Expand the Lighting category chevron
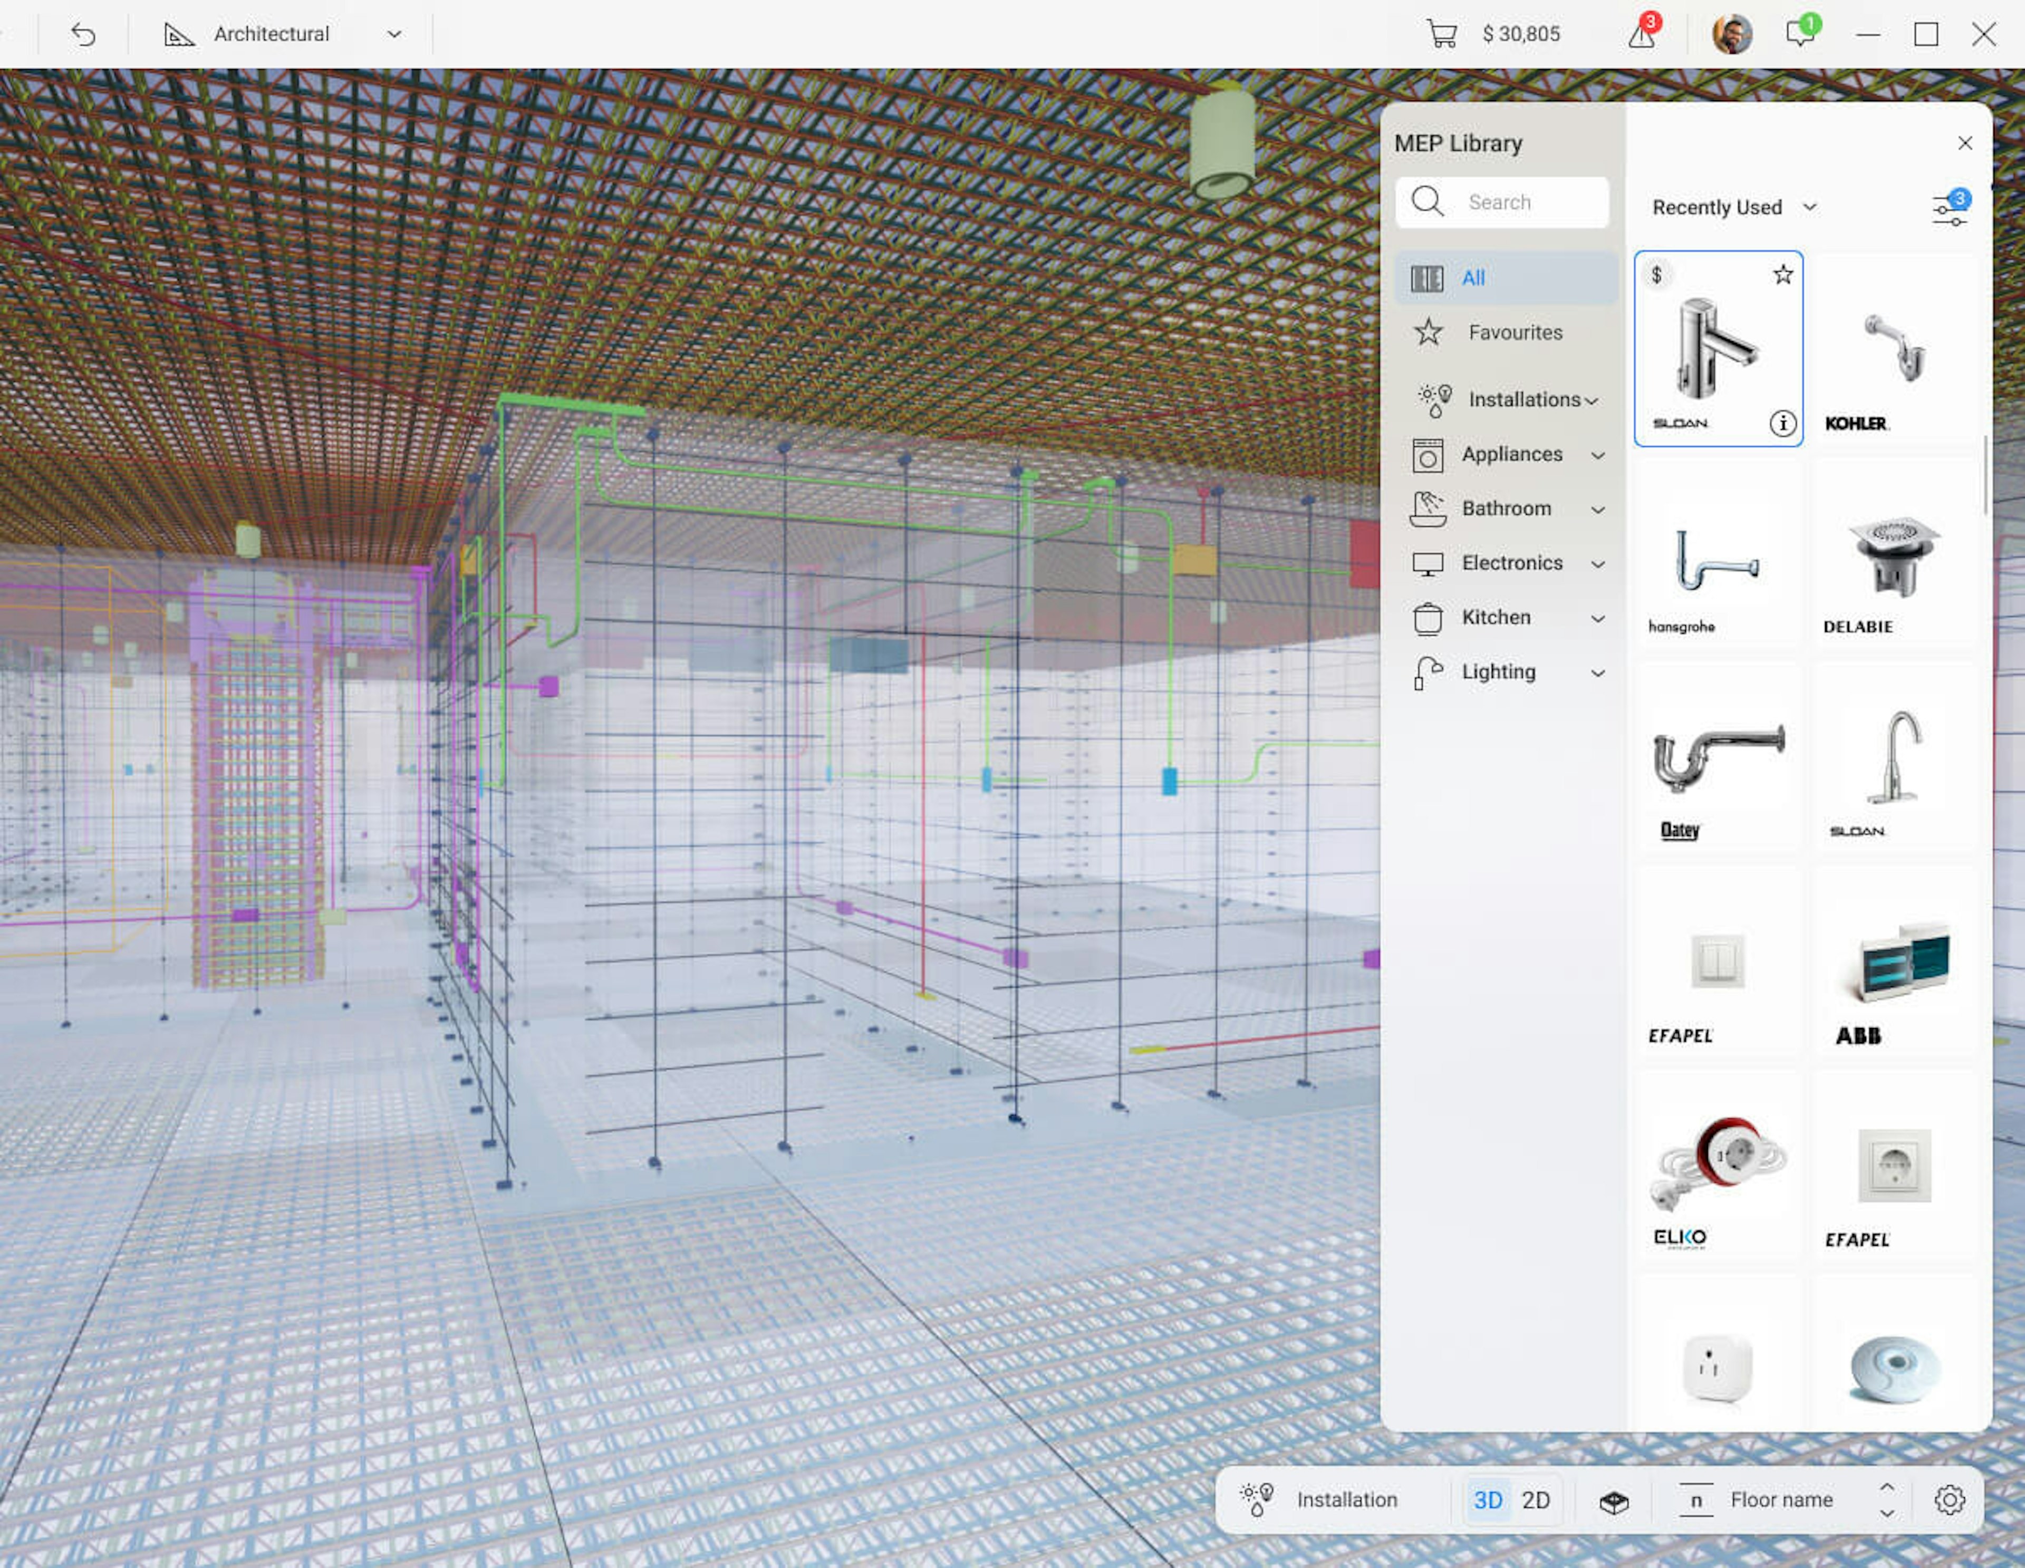2025x1568 pixels. coord(1598,673)
